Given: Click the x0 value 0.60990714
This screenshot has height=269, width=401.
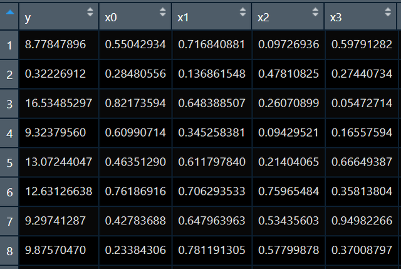Looking at the screenshot, I should pyautogui.click(x=135, y=133).
